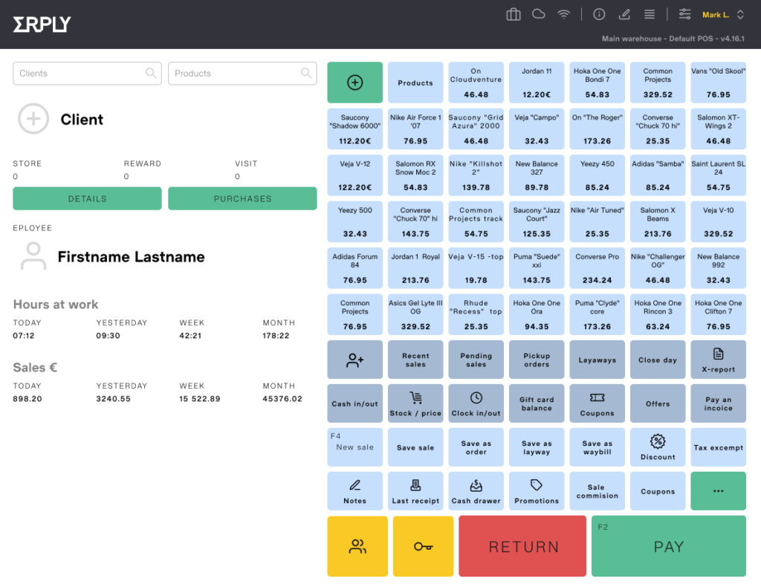This screenshot has height=587, width=761.
Task: Select New Balance 992 tile
Action: click(x=719, y=267)
